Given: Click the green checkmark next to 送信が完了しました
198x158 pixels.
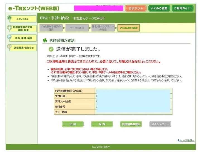Looking at the screenshot, I should (51, 49).
